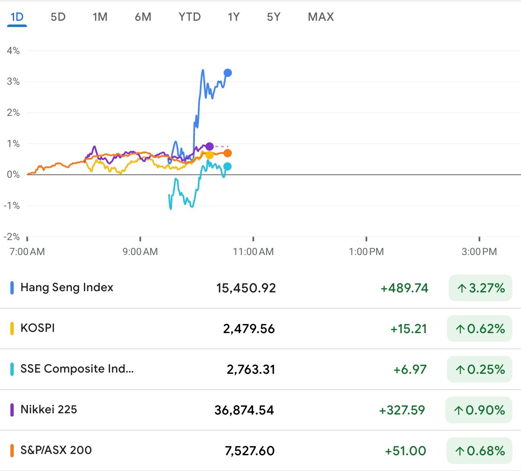Click the KOSPI 0.62% change badge

[x=479, y=329]
